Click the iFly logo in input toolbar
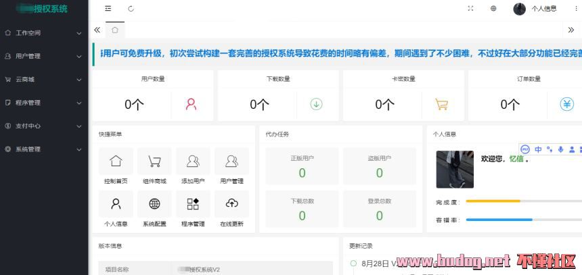This screenshot has height=275, width=582. [x=525, y=149]
